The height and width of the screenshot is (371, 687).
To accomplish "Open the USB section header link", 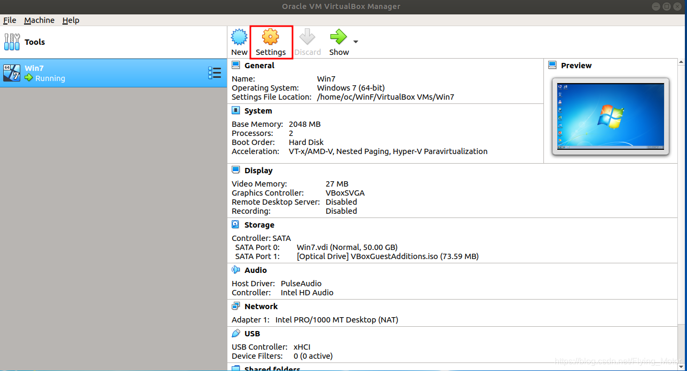I will 252,334.
